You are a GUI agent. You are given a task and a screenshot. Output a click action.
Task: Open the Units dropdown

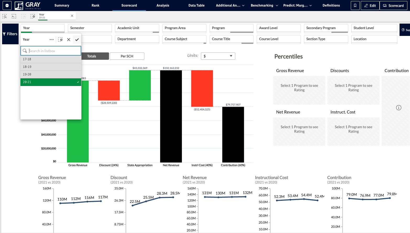[218, 56]
